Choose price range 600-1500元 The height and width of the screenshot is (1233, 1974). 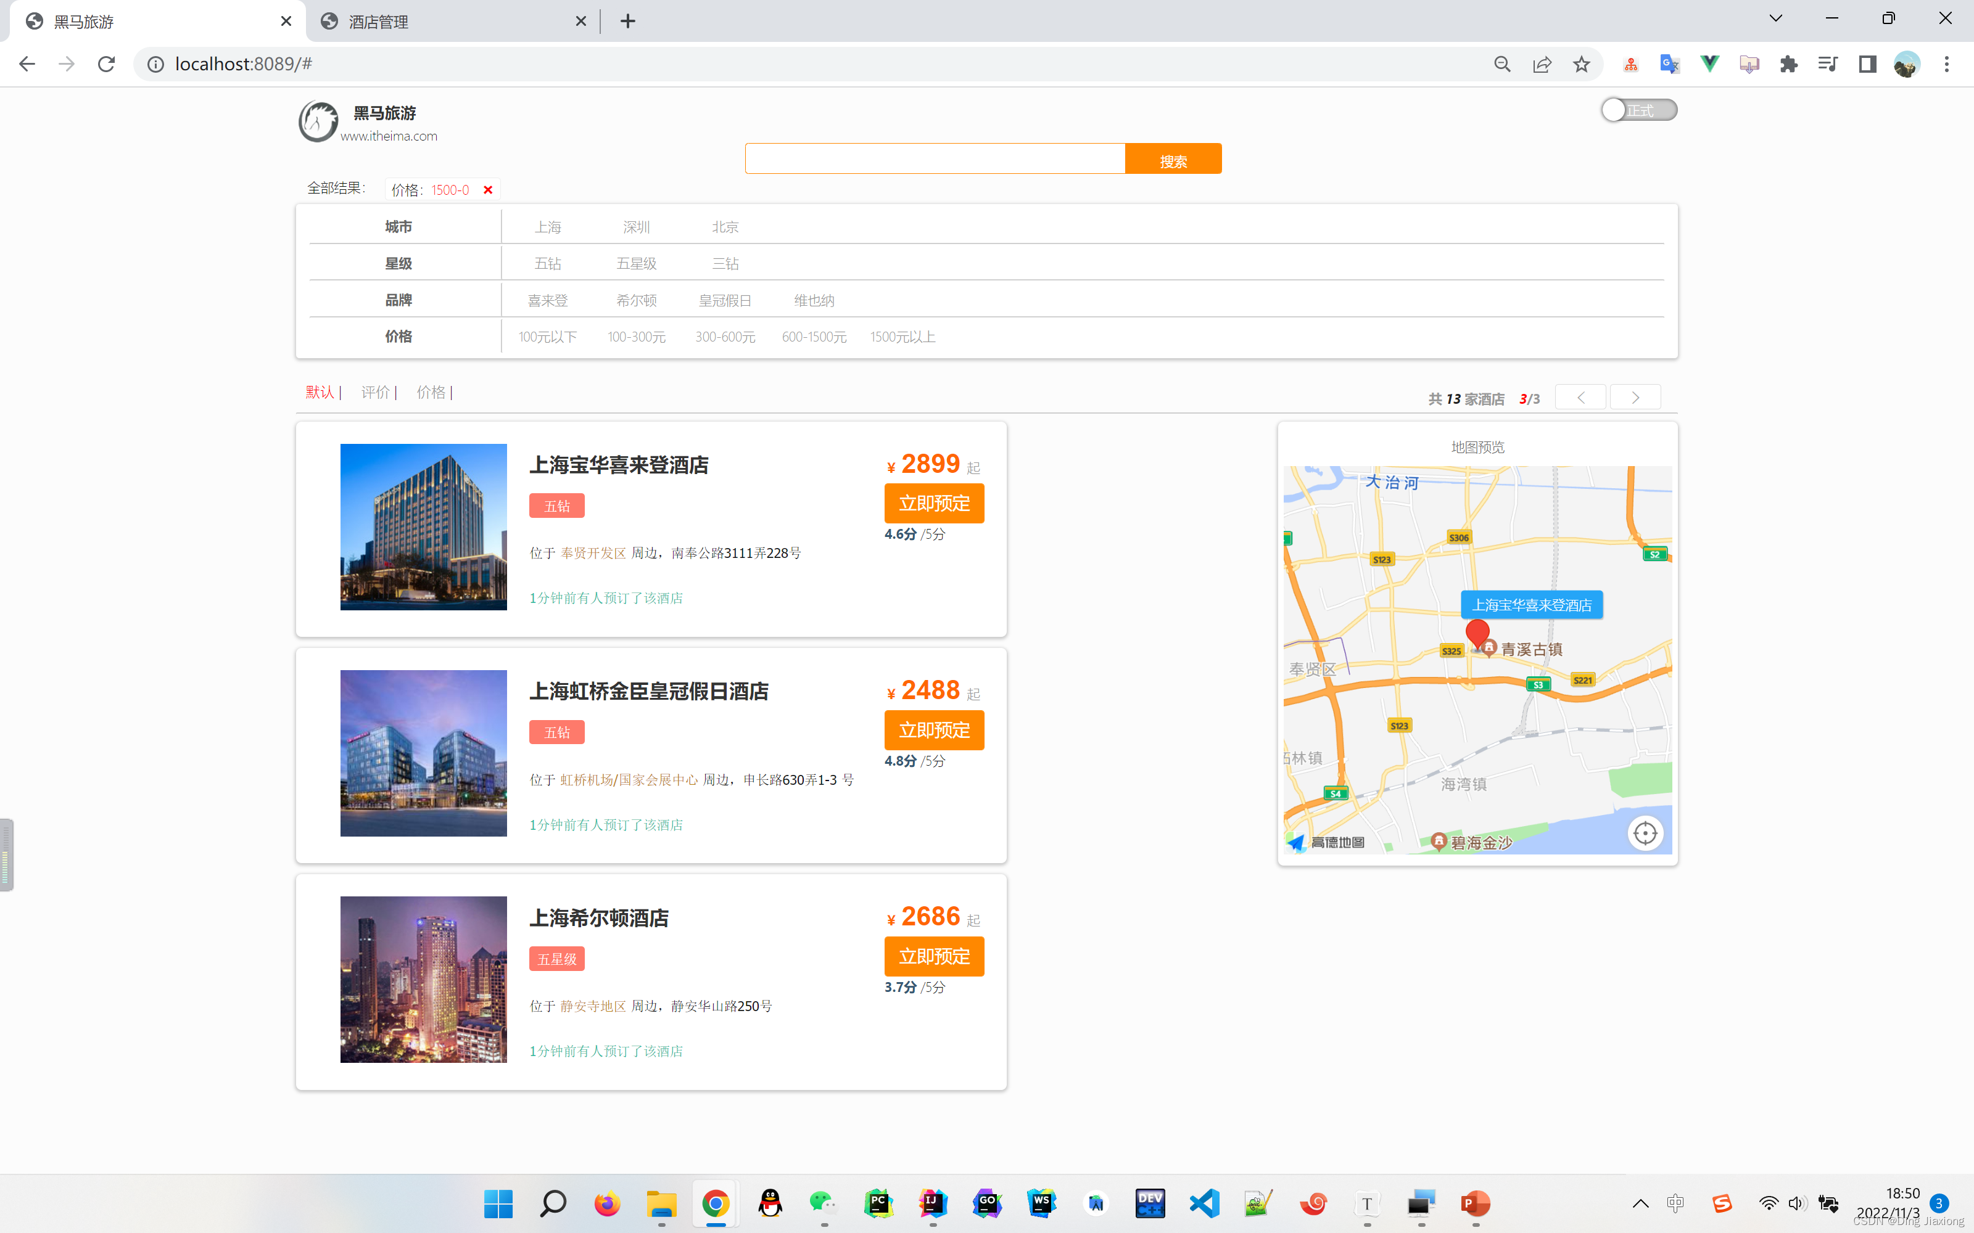814,338
